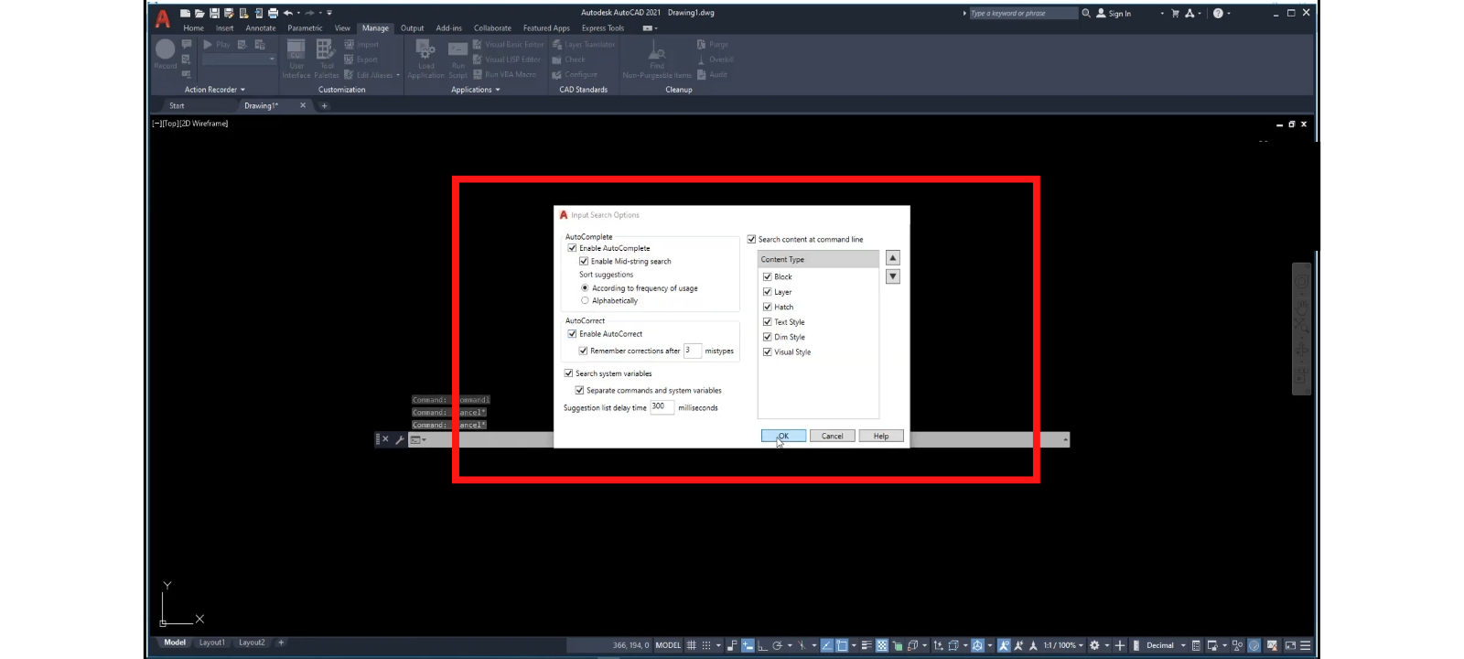This screenshot has width=1464, height=659.
Task: Open the Edit Aliases dropdown arrow
Action: (398, 75)
